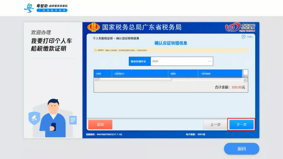The height and width of the screenshot is (159, 283).
Task: Select the highlighted blue table header row
Action: click(x=168, y=73)
